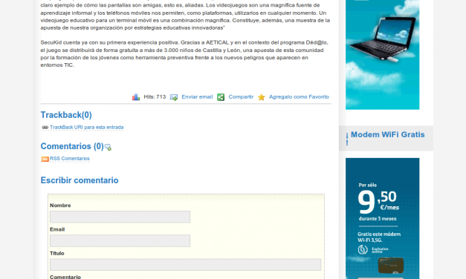Image resolution: width=466 pixels, height=279 pixels.
Task: Click the orange RSS feed icon
Action: (45, 159)
